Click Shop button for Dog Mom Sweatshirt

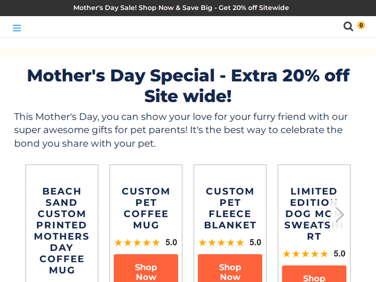click(x=314, y=275)
